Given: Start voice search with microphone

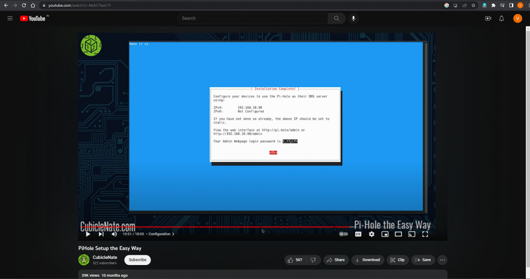Looking at the screenshot, I should click(353, 18).
